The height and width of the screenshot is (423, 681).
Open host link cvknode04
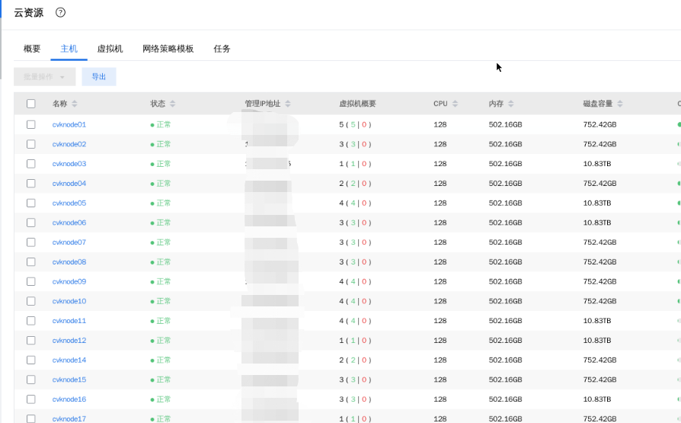tap(69, 184)
